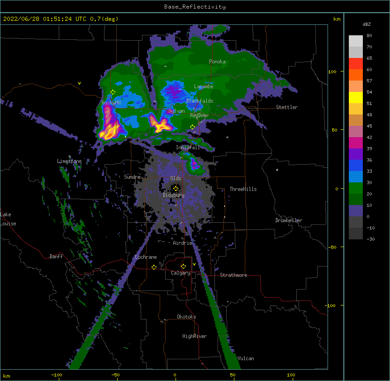Click the yellow diamond marker near RockyMH
The width and height of the screenshot is (390, 381).
(113, 92)
